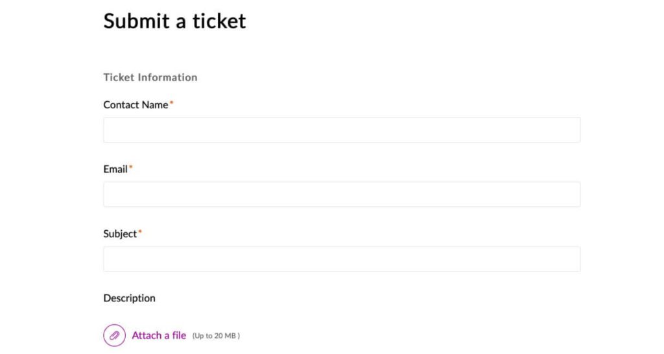Select the Subject input field

pyautogui.click(x=342, y=259)
